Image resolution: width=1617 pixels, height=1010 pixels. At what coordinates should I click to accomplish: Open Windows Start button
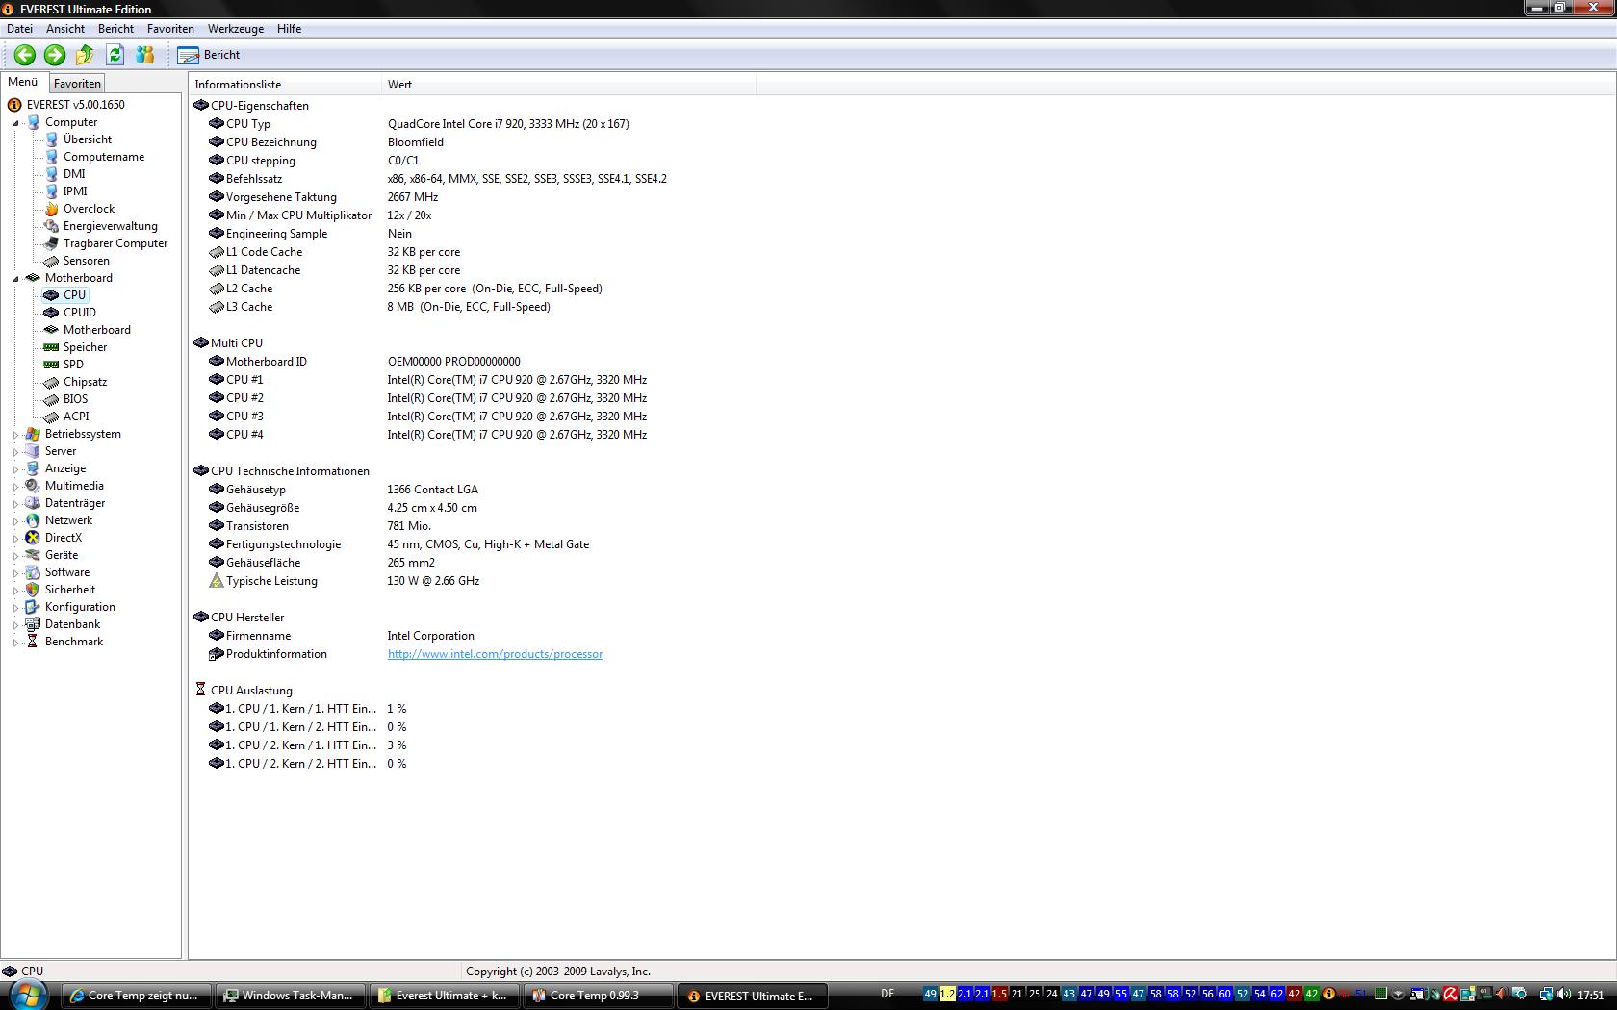point(28,995)
